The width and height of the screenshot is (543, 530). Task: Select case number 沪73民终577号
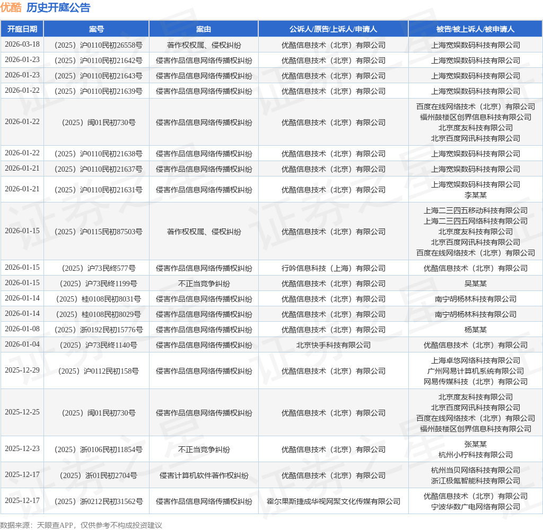[x=98, y=268]
